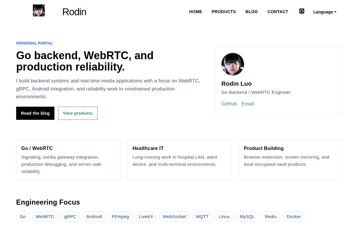The height and width of the screenshot is (239, 359).
Task: Click the View products button
Action: click(x=78, y=113)
